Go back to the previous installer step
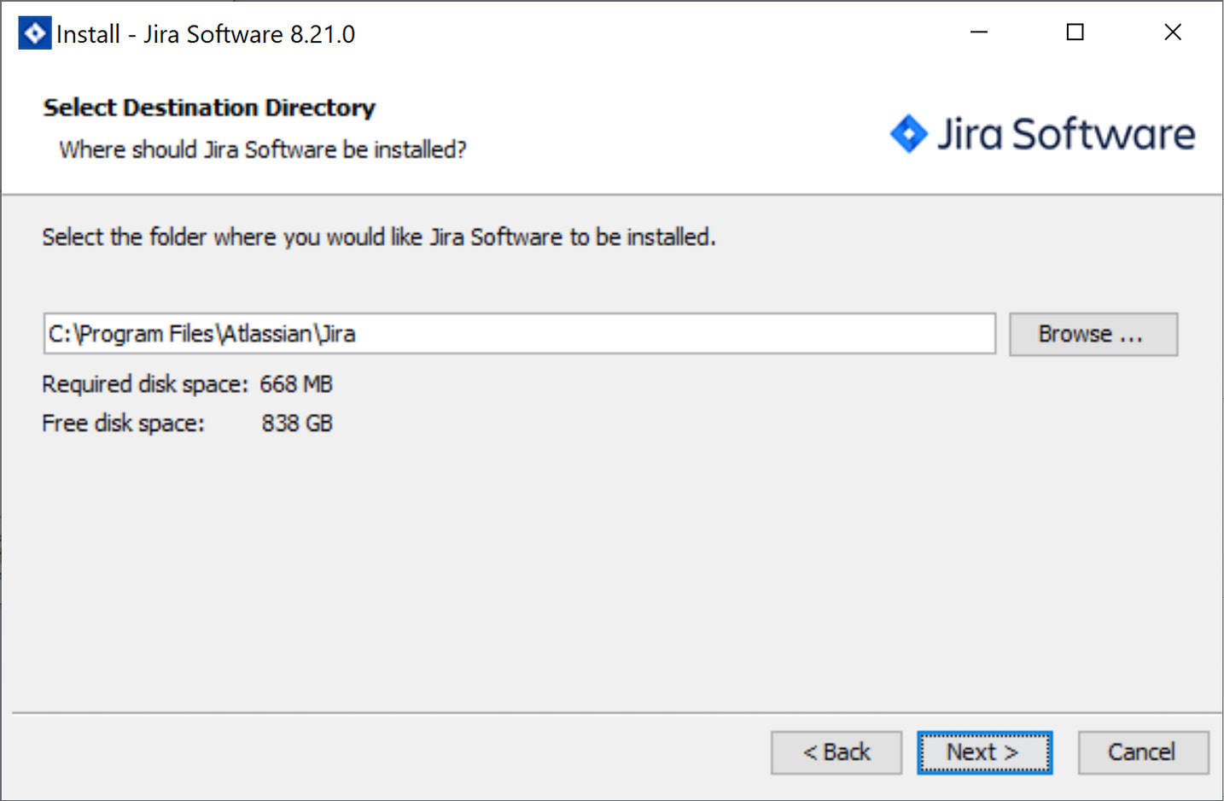Viewport: 1224px width, 801px height. tap(836, 752)
